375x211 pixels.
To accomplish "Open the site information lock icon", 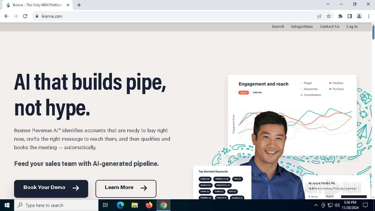I will coord(37,16).
